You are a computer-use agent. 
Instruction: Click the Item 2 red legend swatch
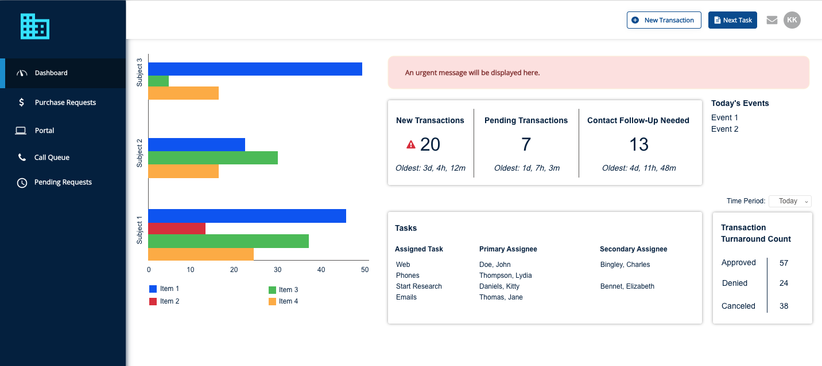click(x=153, y=301)
